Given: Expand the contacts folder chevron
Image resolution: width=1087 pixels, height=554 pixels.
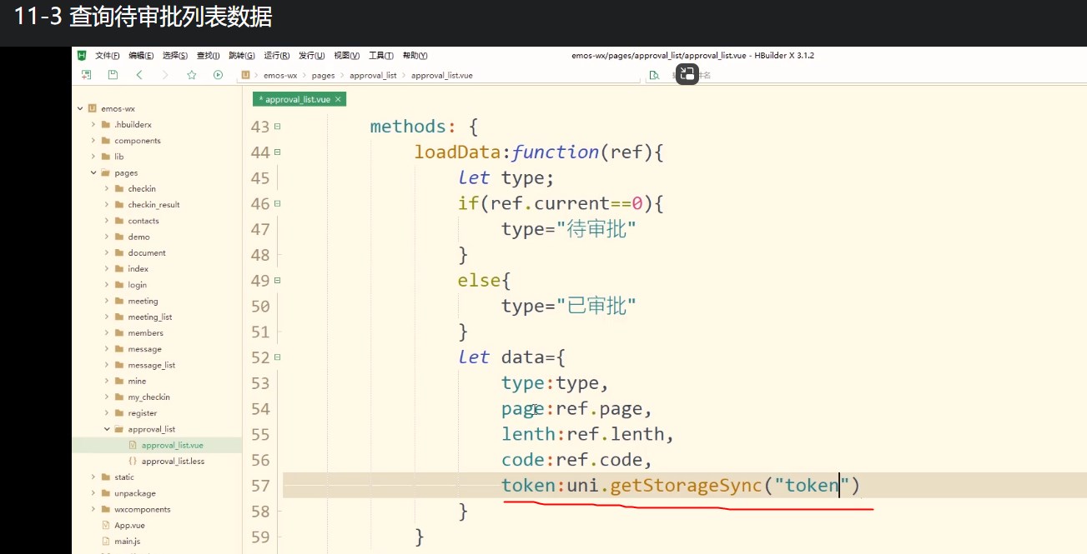Looking at the screenshot, I should coord(107,221).
